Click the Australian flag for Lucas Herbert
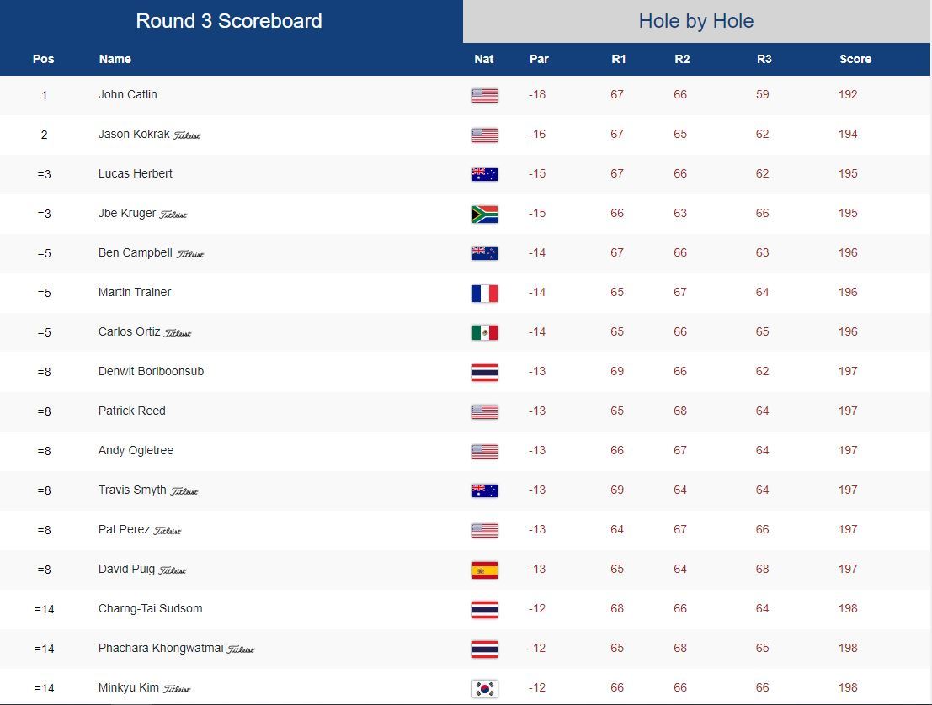 [x=485, y=174]
